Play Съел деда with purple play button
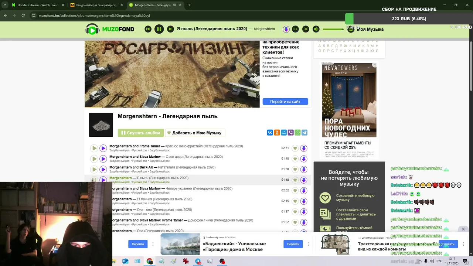Viewport: 473px width, 266px height. click(103, 159)
